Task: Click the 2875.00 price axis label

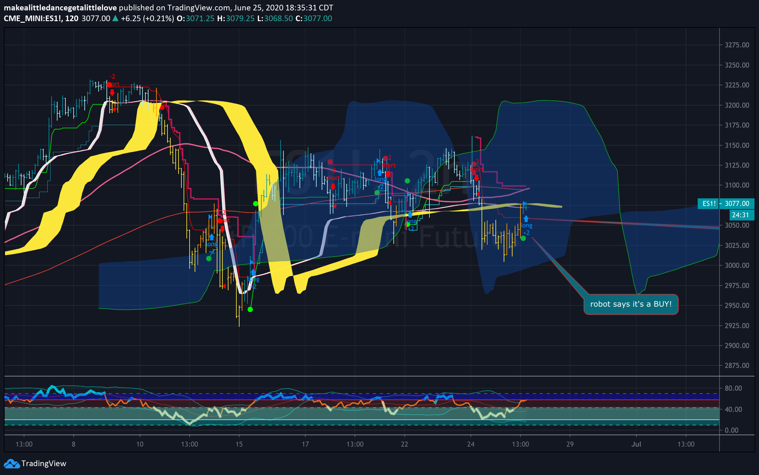Action: [737, 365]
